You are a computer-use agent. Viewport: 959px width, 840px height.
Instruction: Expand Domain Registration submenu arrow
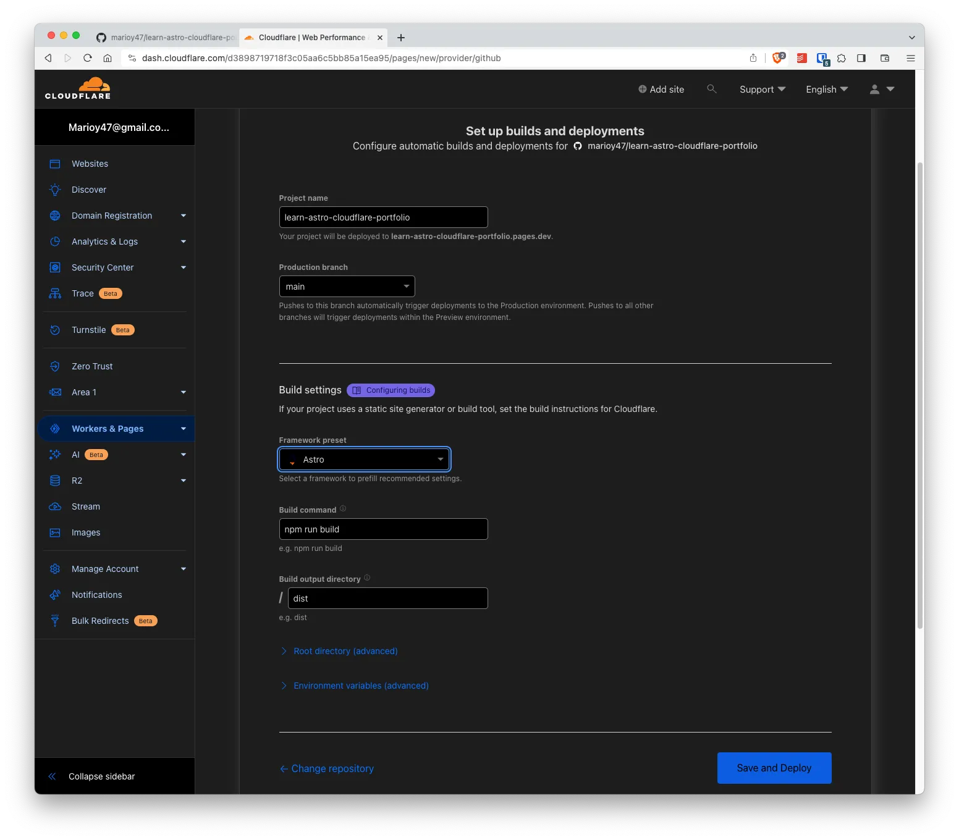184,216
